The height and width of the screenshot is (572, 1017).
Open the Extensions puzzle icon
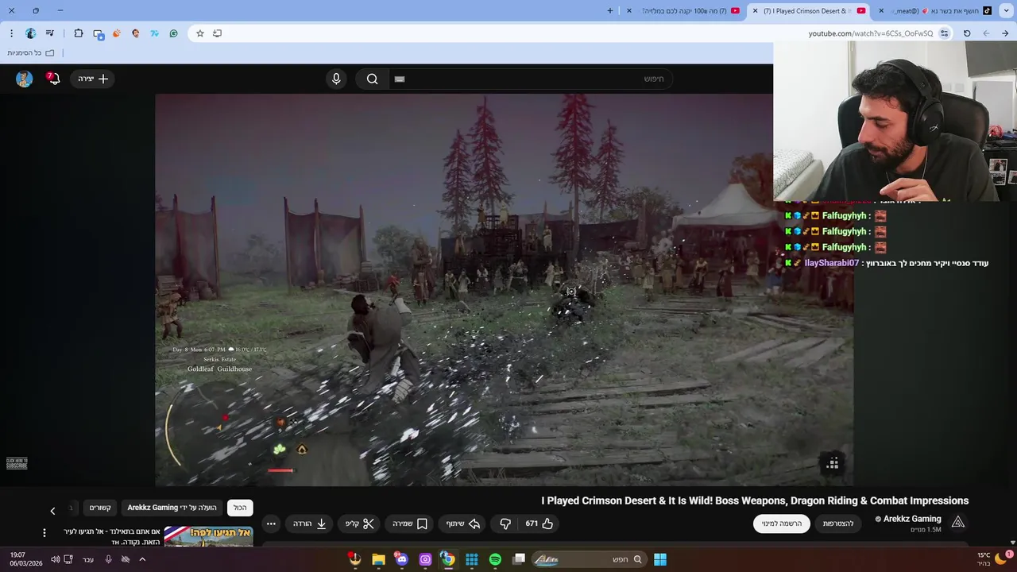(78, 33)
